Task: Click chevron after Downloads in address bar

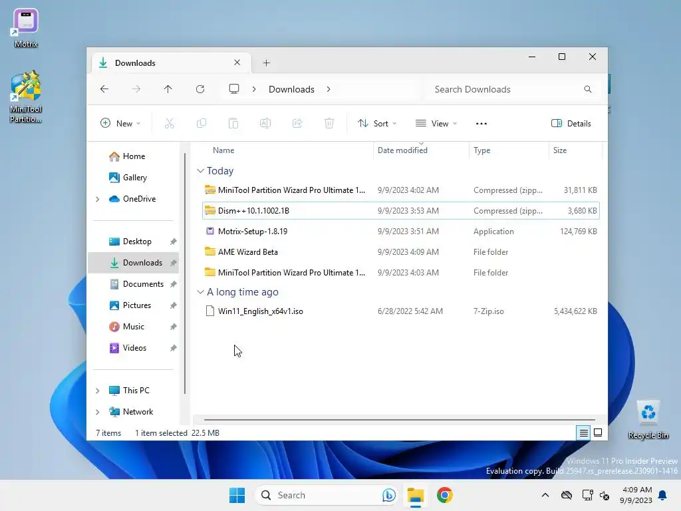Action: (x=329, y=89)
